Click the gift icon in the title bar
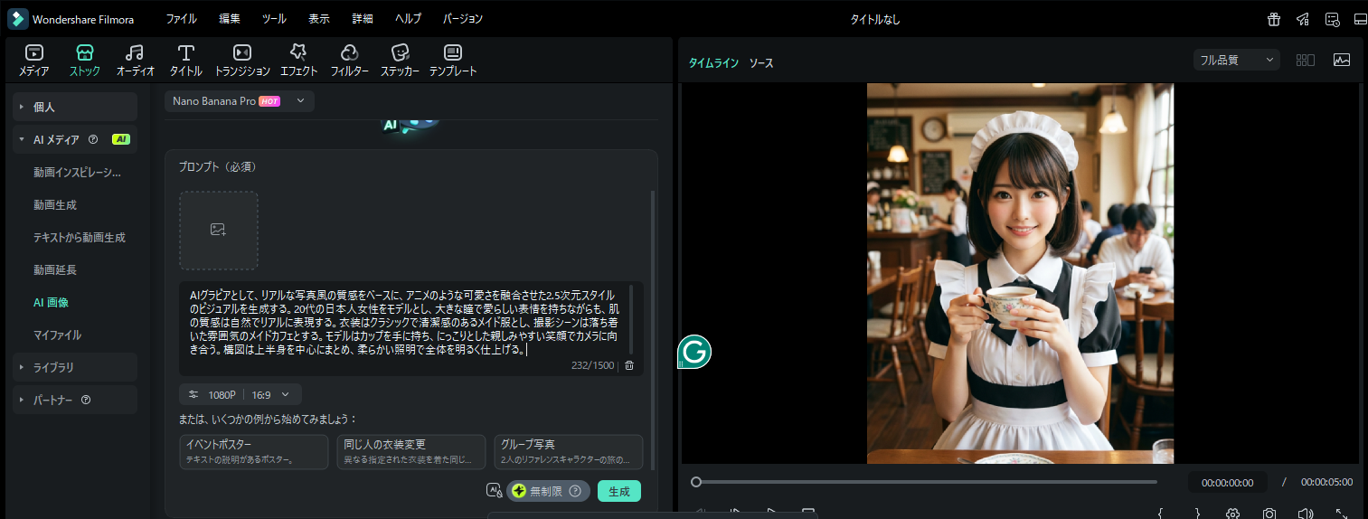The height and width of the screenshot is (519, 1368). pos(1273,19)
